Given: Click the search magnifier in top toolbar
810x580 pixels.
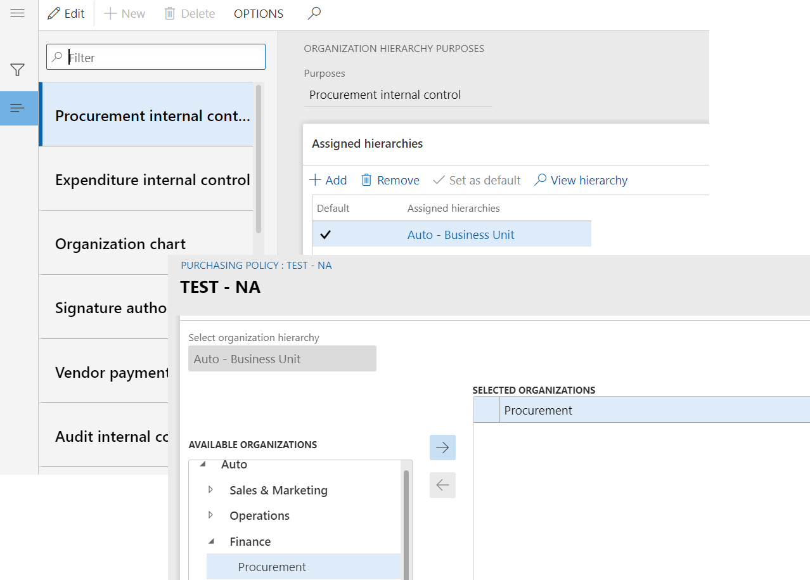Looking at the screenshot, I should 314,13.
